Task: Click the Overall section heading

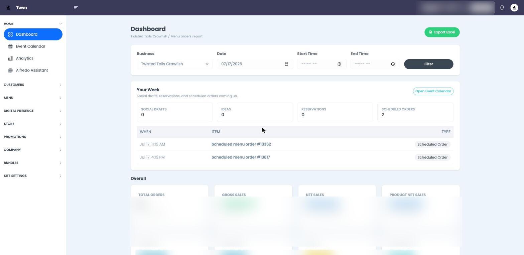Action: (x=138, y=179)
